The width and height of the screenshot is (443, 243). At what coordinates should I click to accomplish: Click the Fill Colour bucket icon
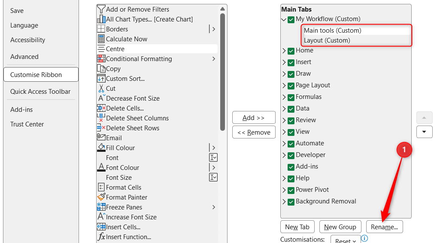click(101, 148)
